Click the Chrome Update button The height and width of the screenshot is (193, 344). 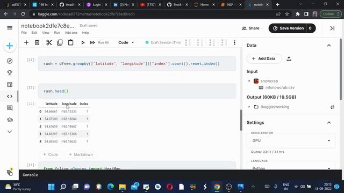coord(331,14)
